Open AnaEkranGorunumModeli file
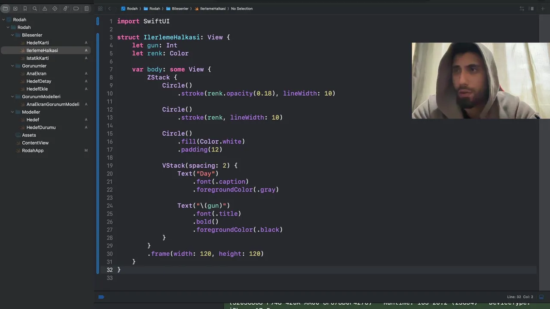Viewport: 550px width, 309px height. [53, 105]
